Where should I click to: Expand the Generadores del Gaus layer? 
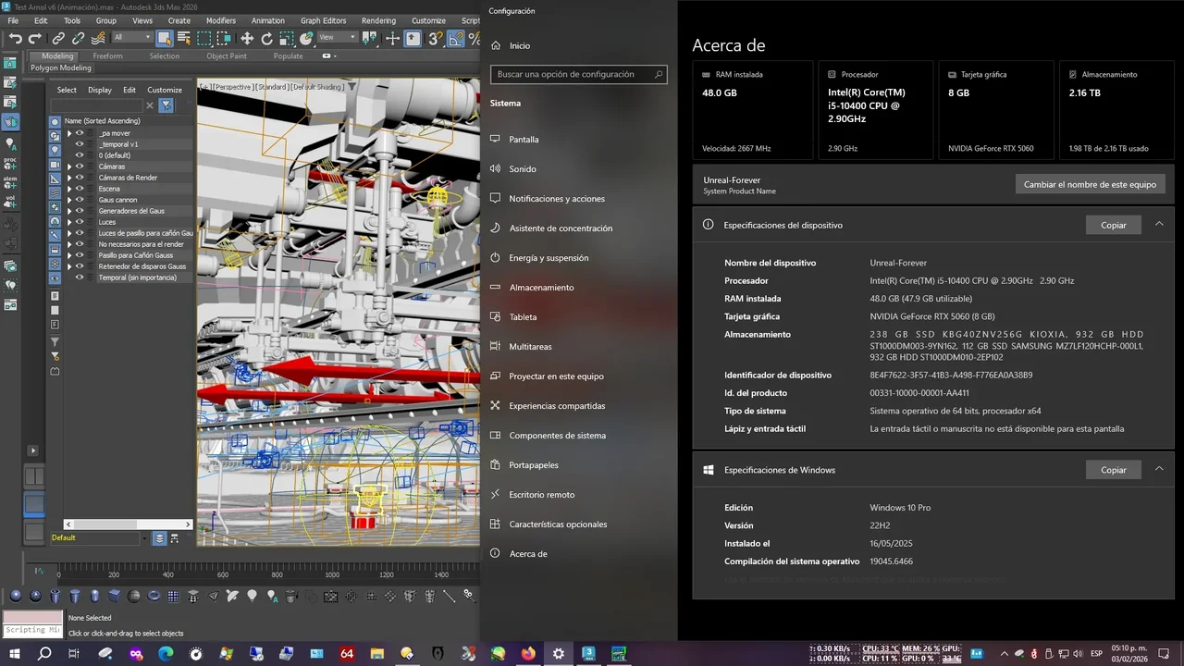(68, 211)
